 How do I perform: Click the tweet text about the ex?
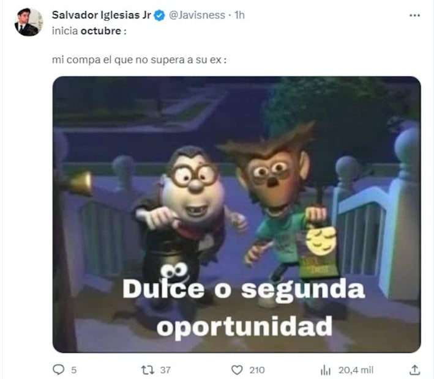139,60
